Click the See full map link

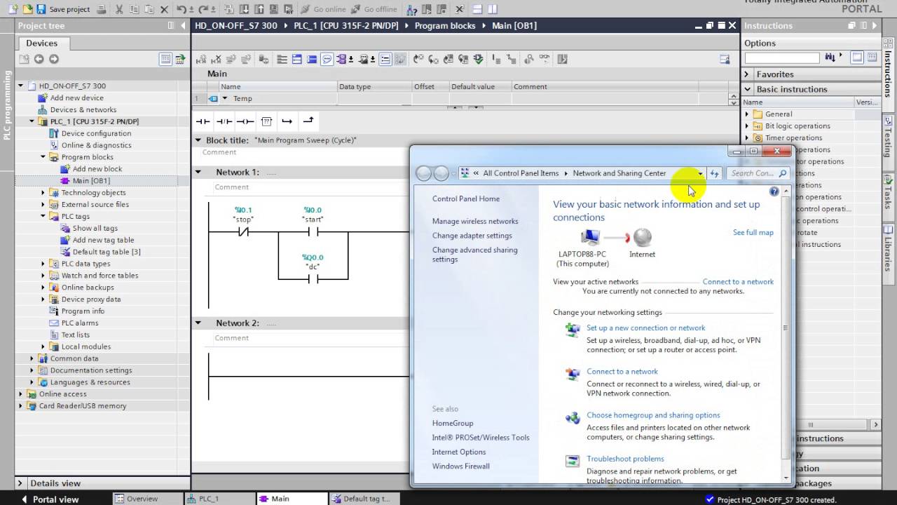tap(753, 232)
